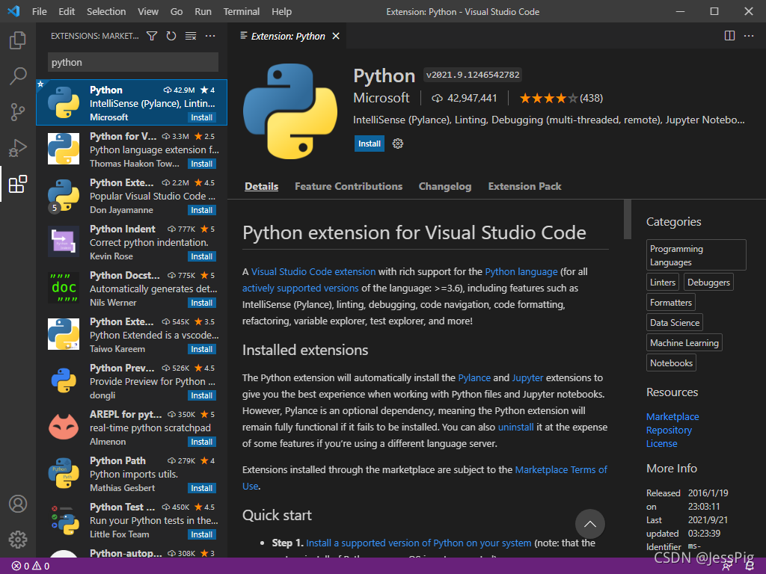Viewport: 766px width, 574px height.
Task: Open editor more actions ellipsis
Action: (749, 36)
